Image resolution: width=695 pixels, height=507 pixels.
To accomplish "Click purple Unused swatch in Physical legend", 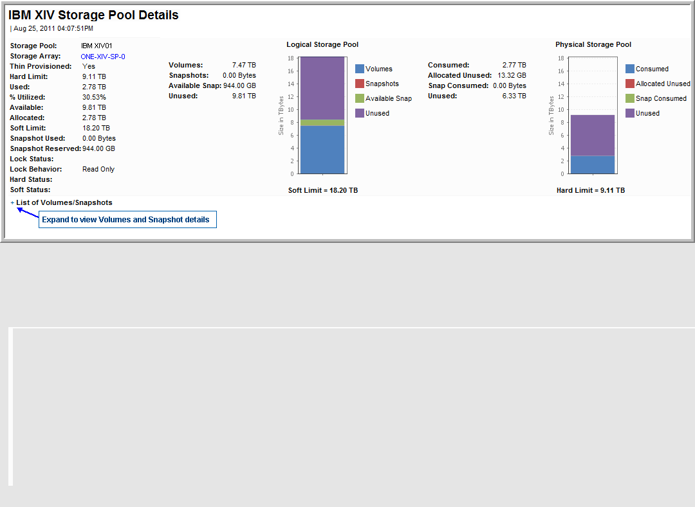I will click(x=630, y=113).
